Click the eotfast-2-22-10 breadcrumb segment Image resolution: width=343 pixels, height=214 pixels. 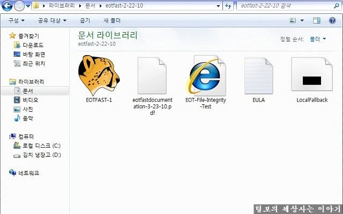pos(124,5)
